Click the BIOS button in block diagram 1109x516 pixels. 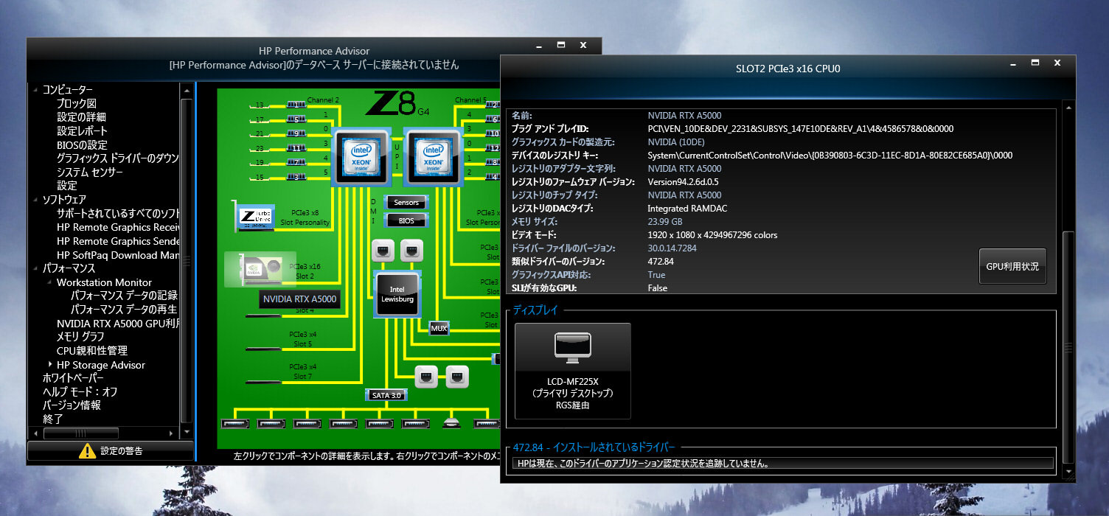406,220
